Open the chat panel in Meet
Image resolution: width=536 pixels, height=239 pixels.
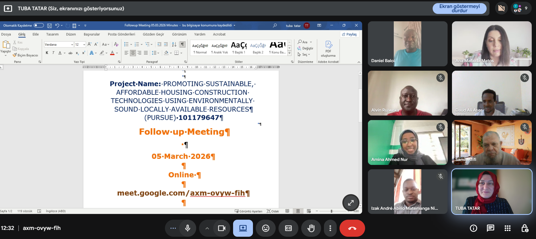tap(491, 228)
